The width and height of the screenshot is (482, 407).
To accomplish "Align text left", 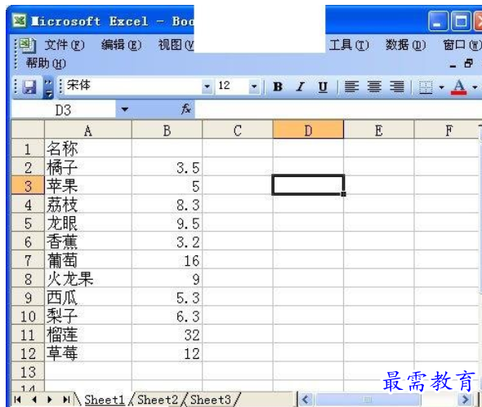I will click(x=351, y=87).
